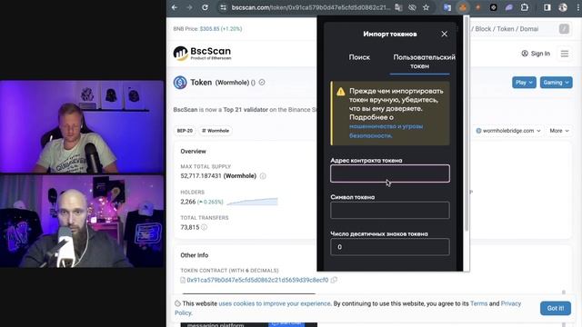Toggle the browser side panel
Screen dimensions: 582x327
click(547, 7)
